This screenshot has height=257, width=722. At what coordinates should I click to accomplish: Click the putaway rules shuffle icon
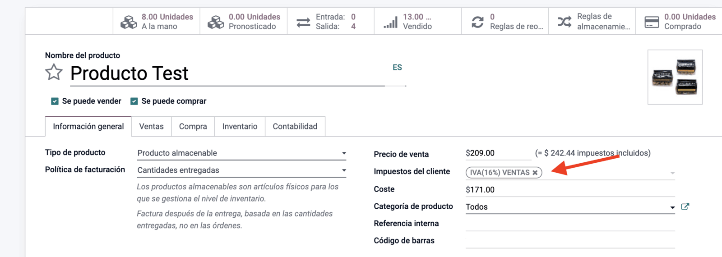[565, 22]
